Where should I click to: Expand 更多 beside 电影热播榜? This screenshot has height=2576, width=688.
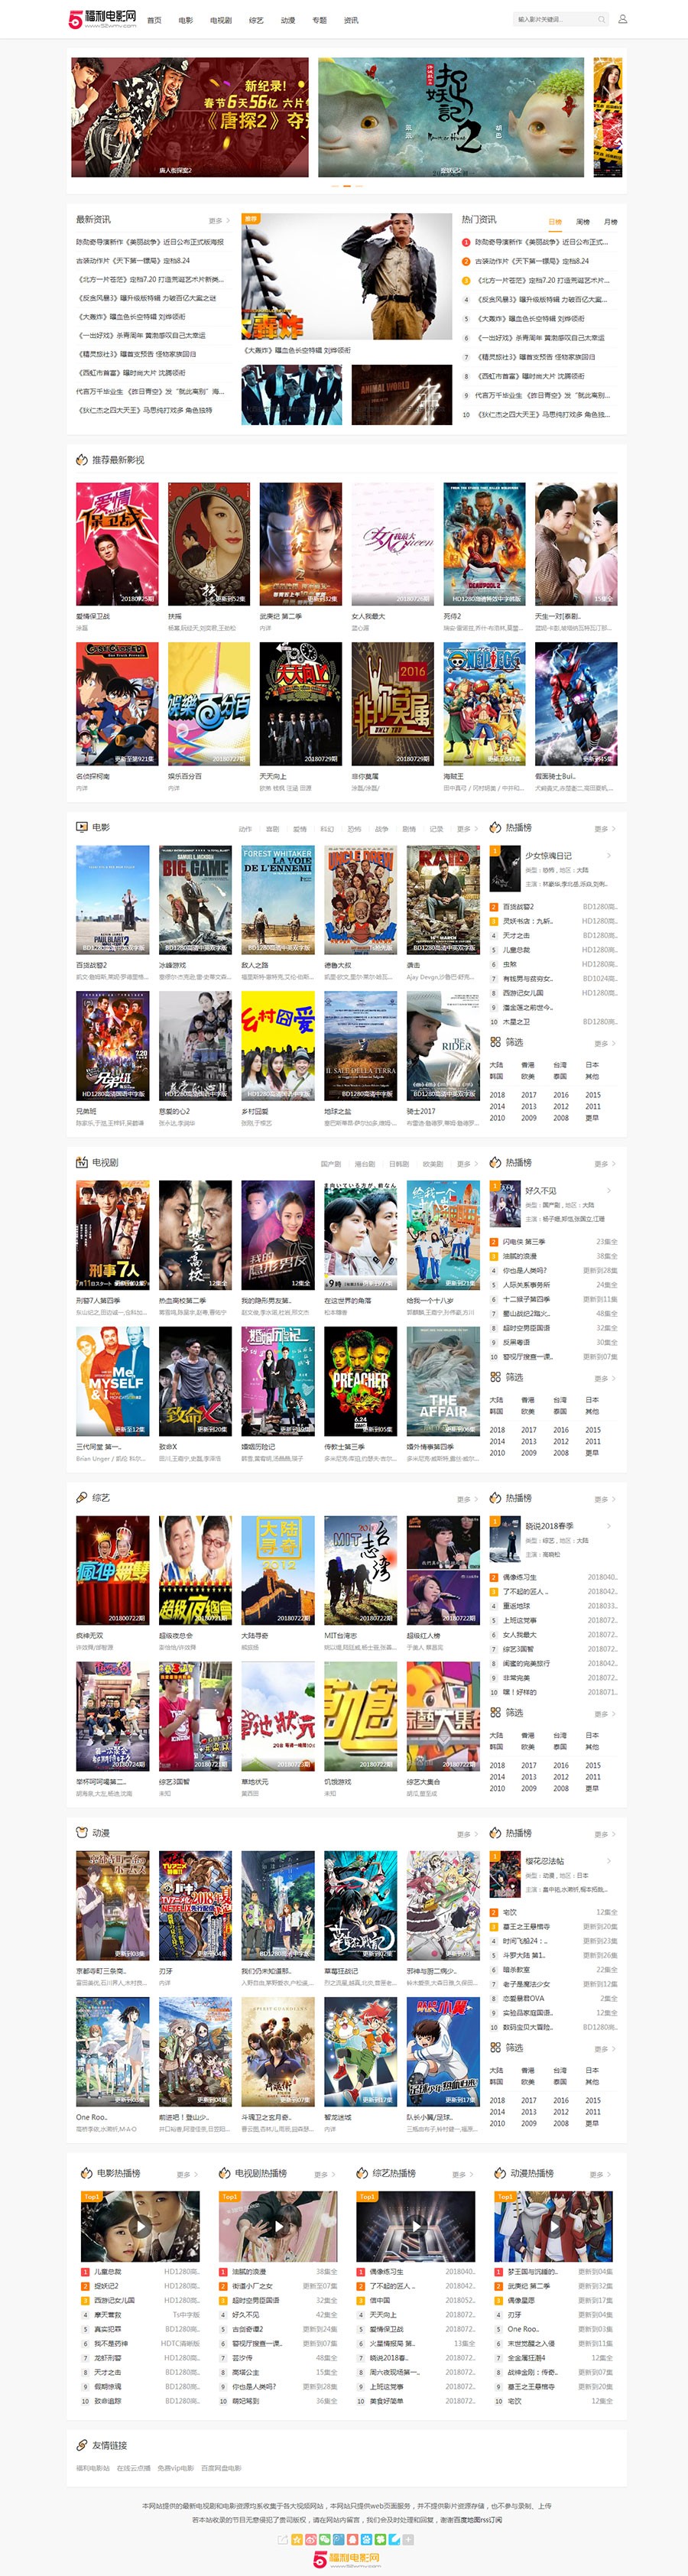(186, 2174)
